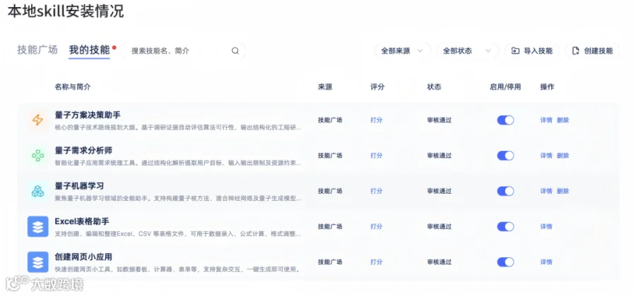Click the lightning icon of 量子方案决策助手

(37, 120)
